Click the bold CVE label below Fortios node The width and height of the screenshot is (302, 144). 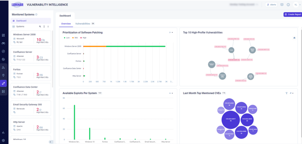click(234, 60)
